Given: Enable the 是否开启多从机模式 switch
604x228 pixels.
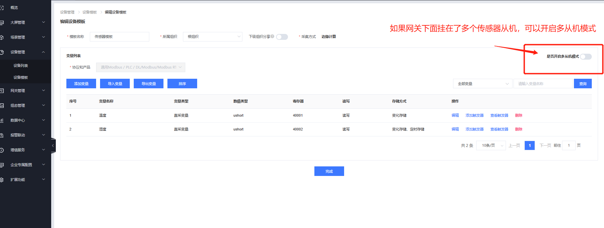Looking at the screenshot, I should click(x=586, y=57).
